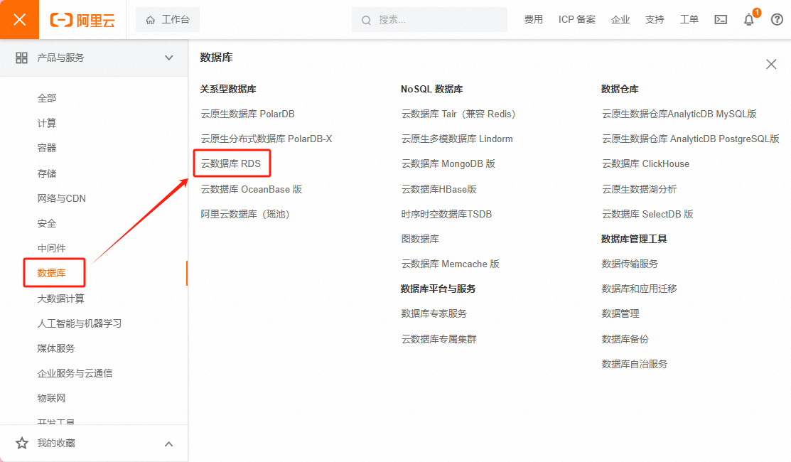Viewport: 791px width, 462px height.
Task: Select 存储 category in sidebar
Action: tap(47, 173)
